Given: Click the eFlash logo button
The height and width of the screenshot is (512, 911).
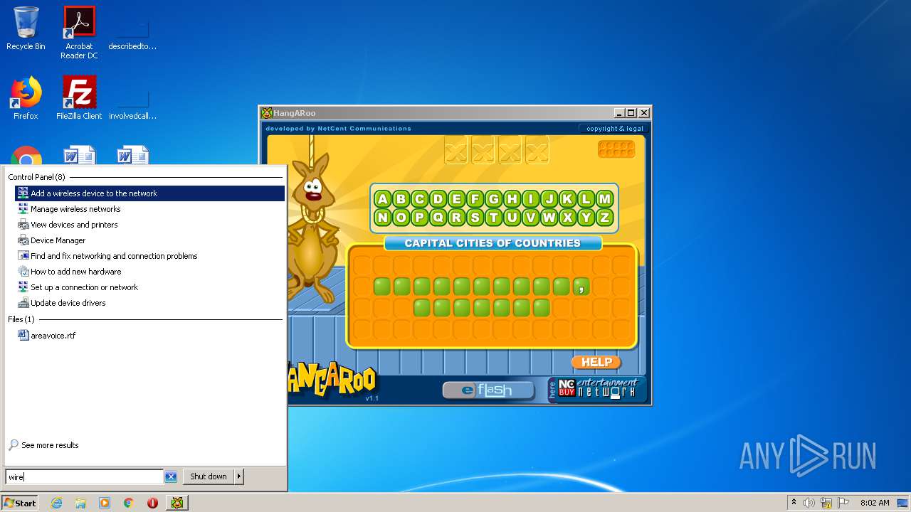Looking at the screenshot, I should (x=488, y=390).
